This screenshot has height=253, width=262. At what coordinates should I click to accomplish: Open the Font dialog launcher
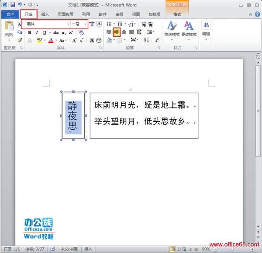(100, 48)
